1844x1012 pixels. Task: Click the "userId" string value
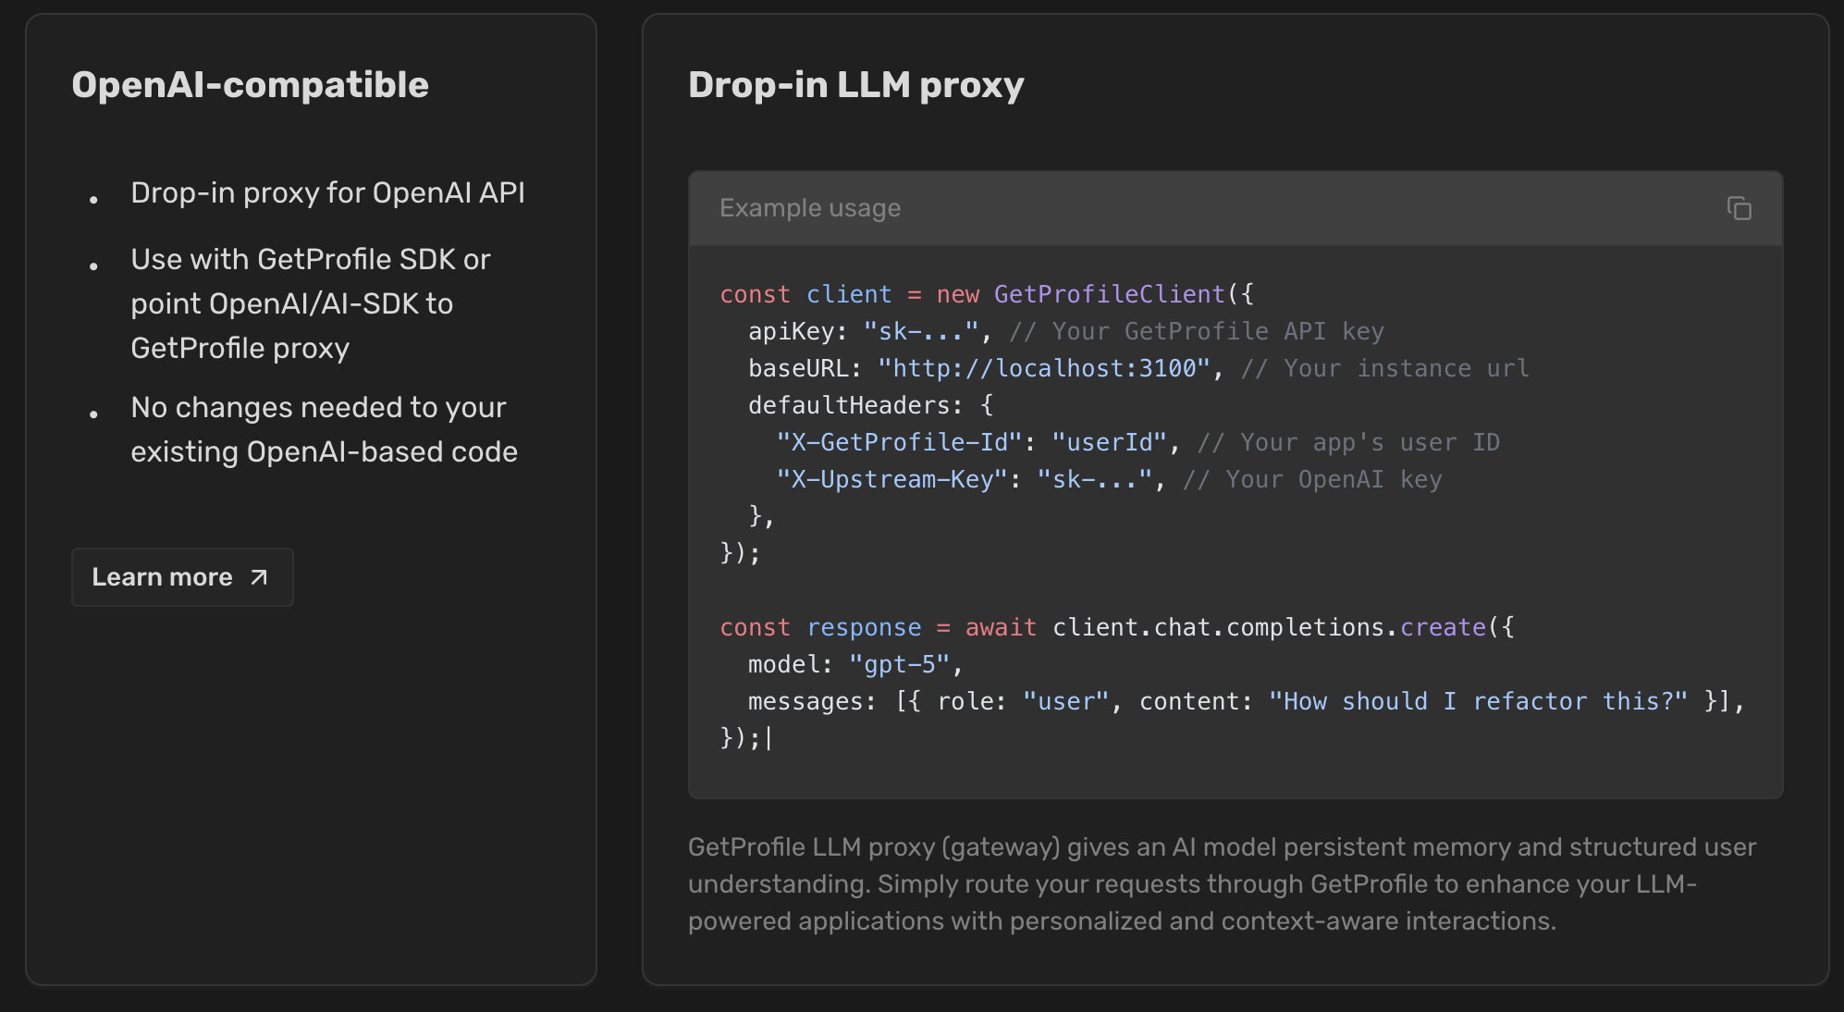tap(1109, 442)
